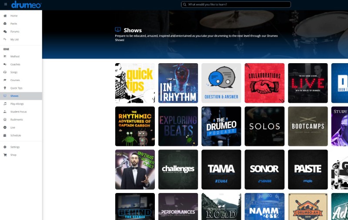Open Packs menu item
The width and height of the screenshot is (348, 220).
tap(13, 24)
